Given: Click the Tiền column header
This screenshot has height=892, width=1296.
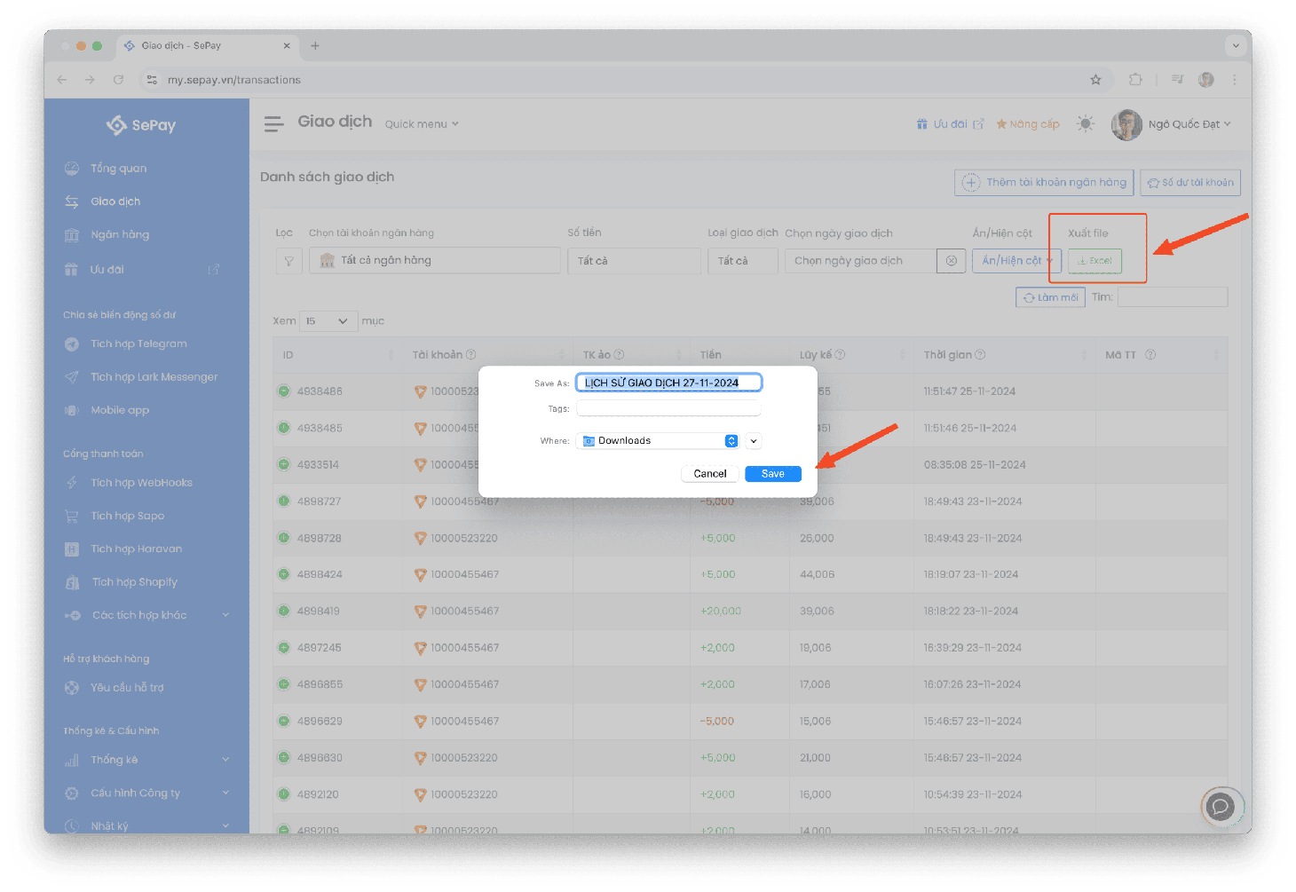Looking at the screenshot, I should click(x=739, y=355).
